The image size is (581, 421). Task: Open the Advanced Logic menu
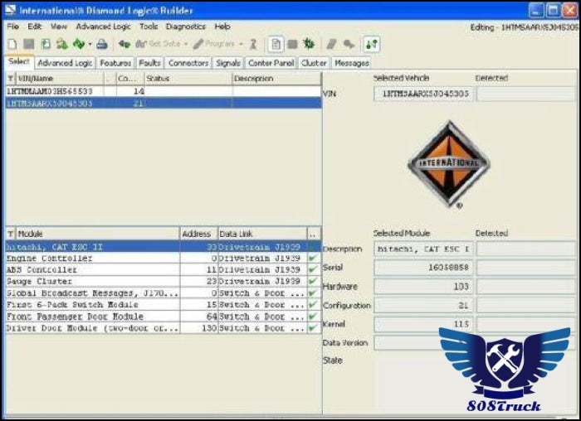(x=103, y=27)
